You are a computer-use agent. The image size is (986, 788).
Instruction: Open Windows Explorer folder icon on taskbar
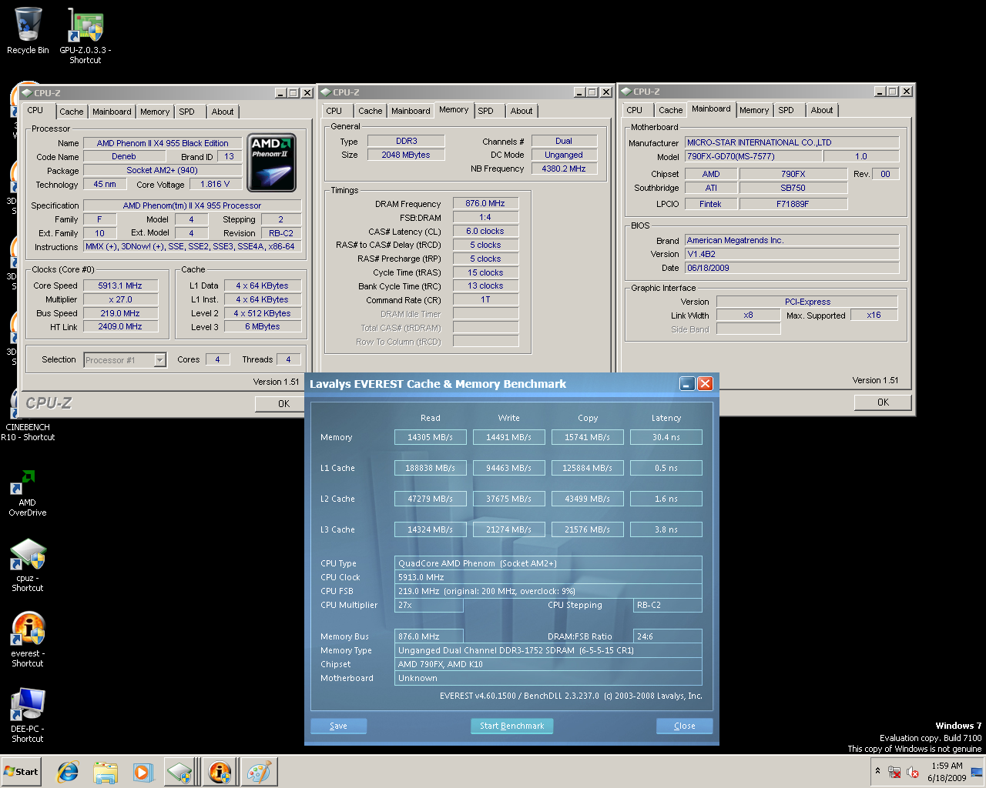click(106, 772)
